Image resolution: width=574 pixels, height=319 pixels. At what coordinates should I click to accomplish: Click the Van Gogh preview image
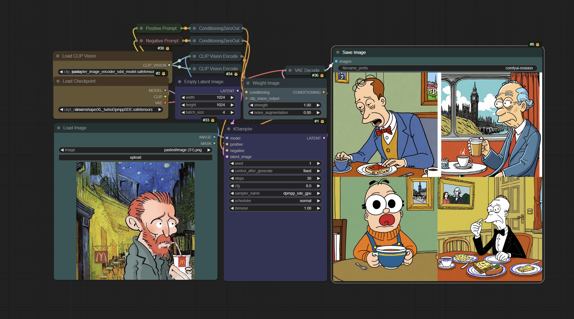click(135, 221)
